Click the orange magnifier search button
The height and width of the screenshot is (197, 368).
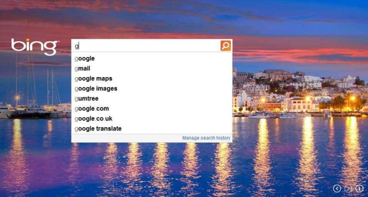click(x=226, y=46)
